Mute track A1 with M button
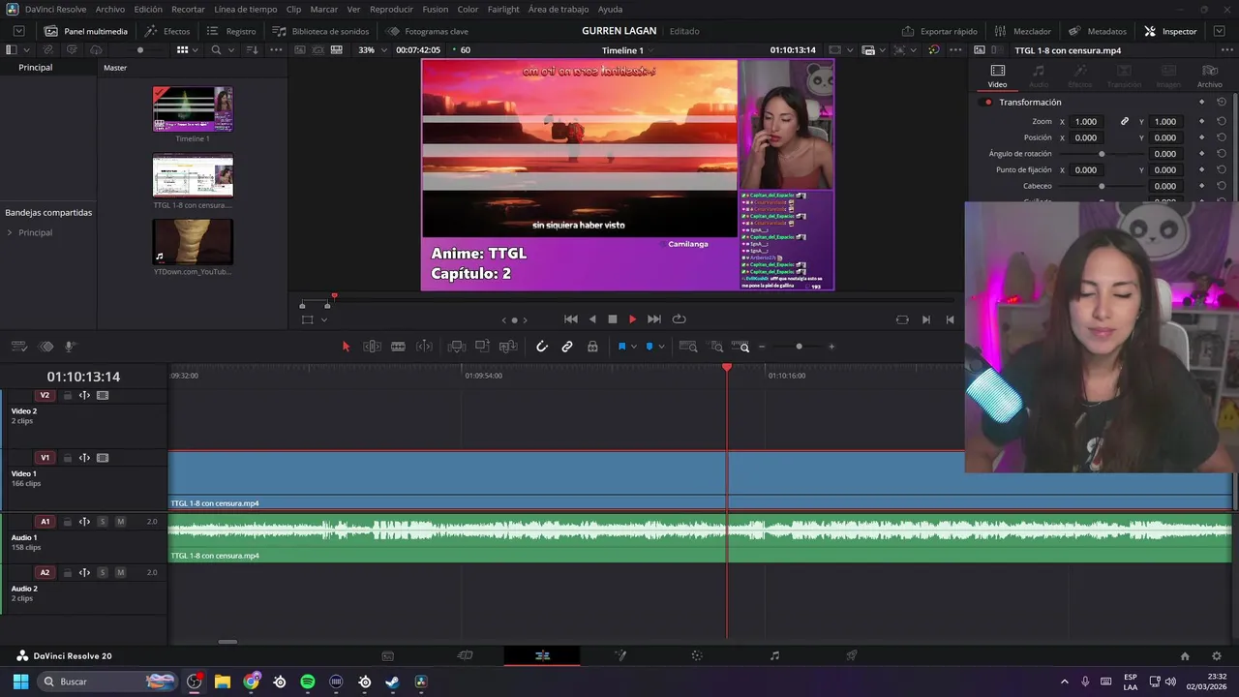Viewport: 1239px width, 697px height. click(120, 522)
